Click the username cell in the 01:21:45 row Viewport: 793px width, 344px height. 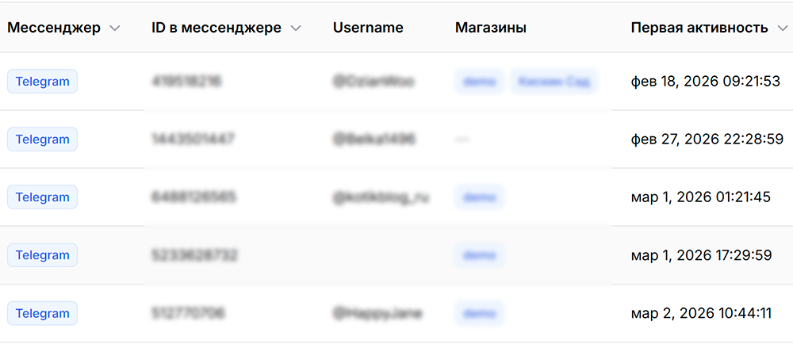(381, 197)
